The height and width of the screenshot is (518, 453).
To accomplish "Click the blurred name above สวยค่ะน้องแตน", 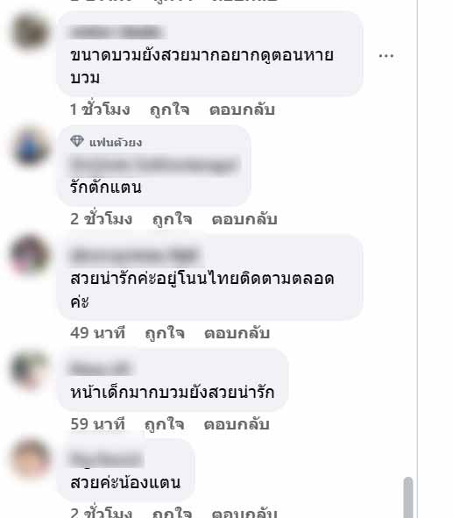I will coord(106,459).
